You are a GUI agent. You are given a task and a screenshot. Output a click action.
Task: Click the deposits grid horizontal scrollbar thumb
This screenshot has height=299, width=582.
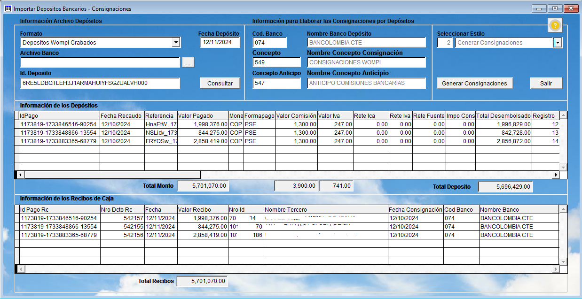(x=112, y=175)
